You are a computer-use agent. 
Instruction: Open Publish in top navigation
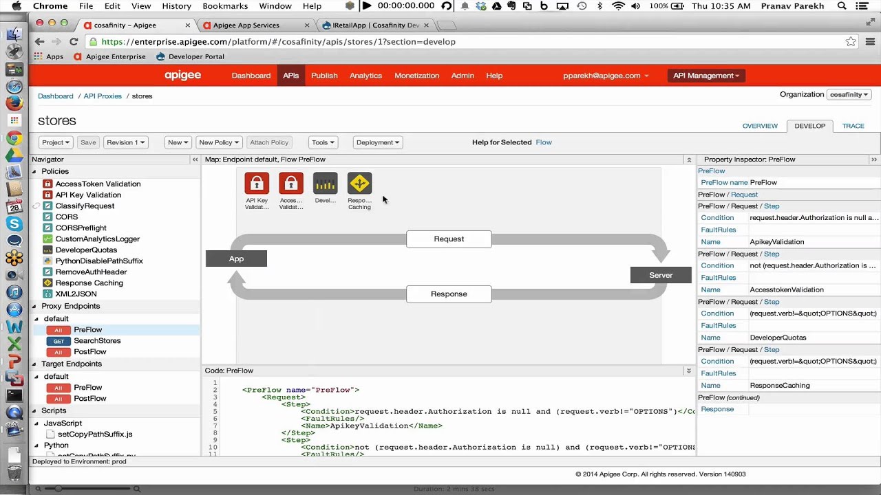point(324,76)
